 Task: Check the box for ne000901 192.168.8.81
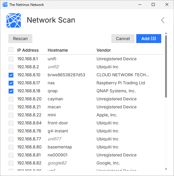click(11, 155)
